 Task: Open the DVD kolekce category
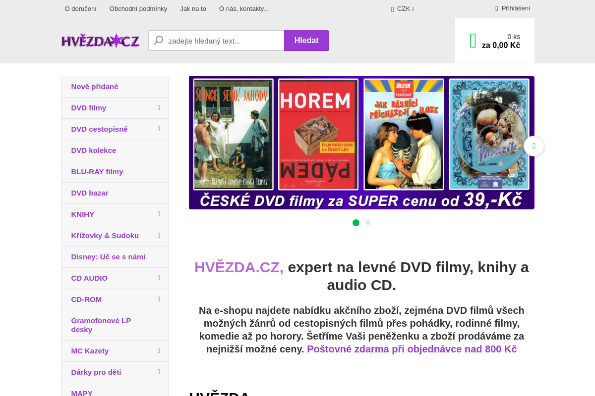[x=115, y=150]
